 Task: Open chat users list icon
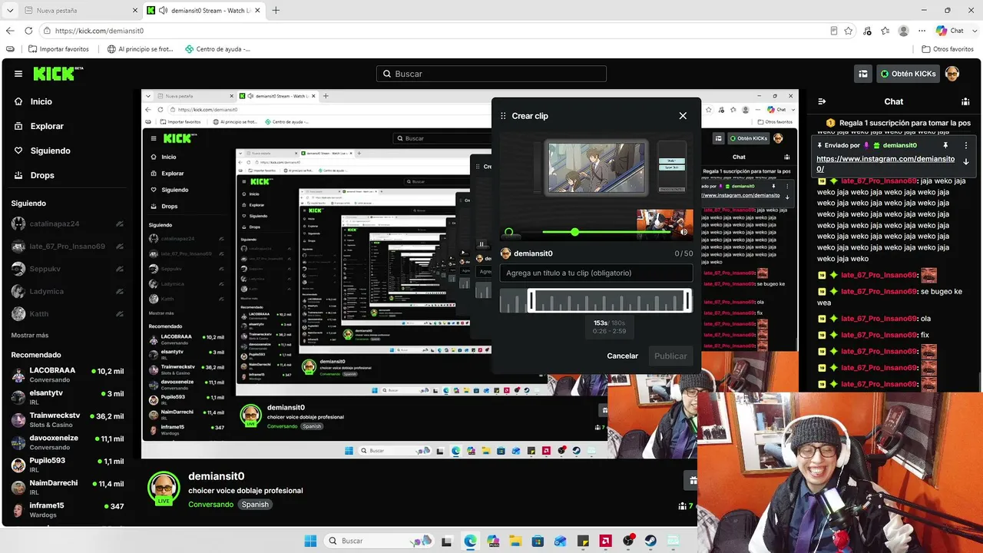click(965, 101)
